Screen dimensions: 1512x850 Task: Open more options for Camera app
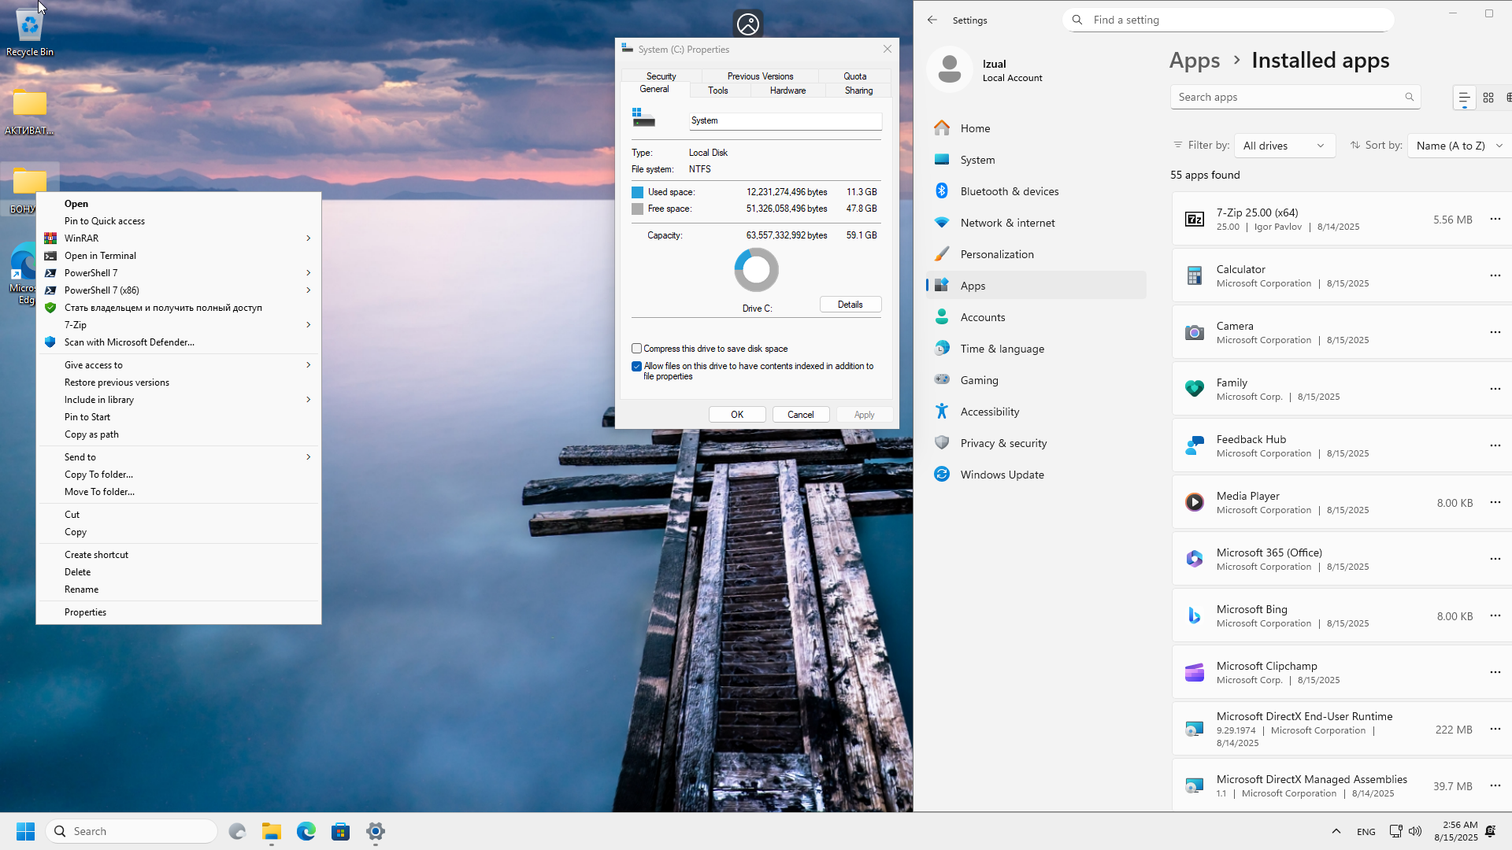[x=1495, y=333]
